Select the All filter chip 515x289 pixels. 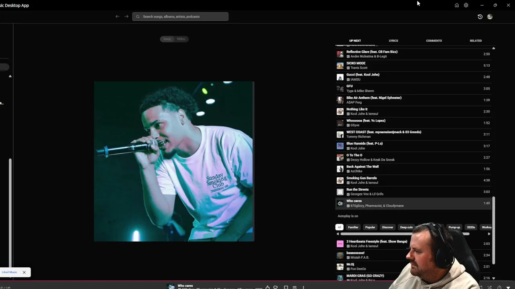(339, 227)
